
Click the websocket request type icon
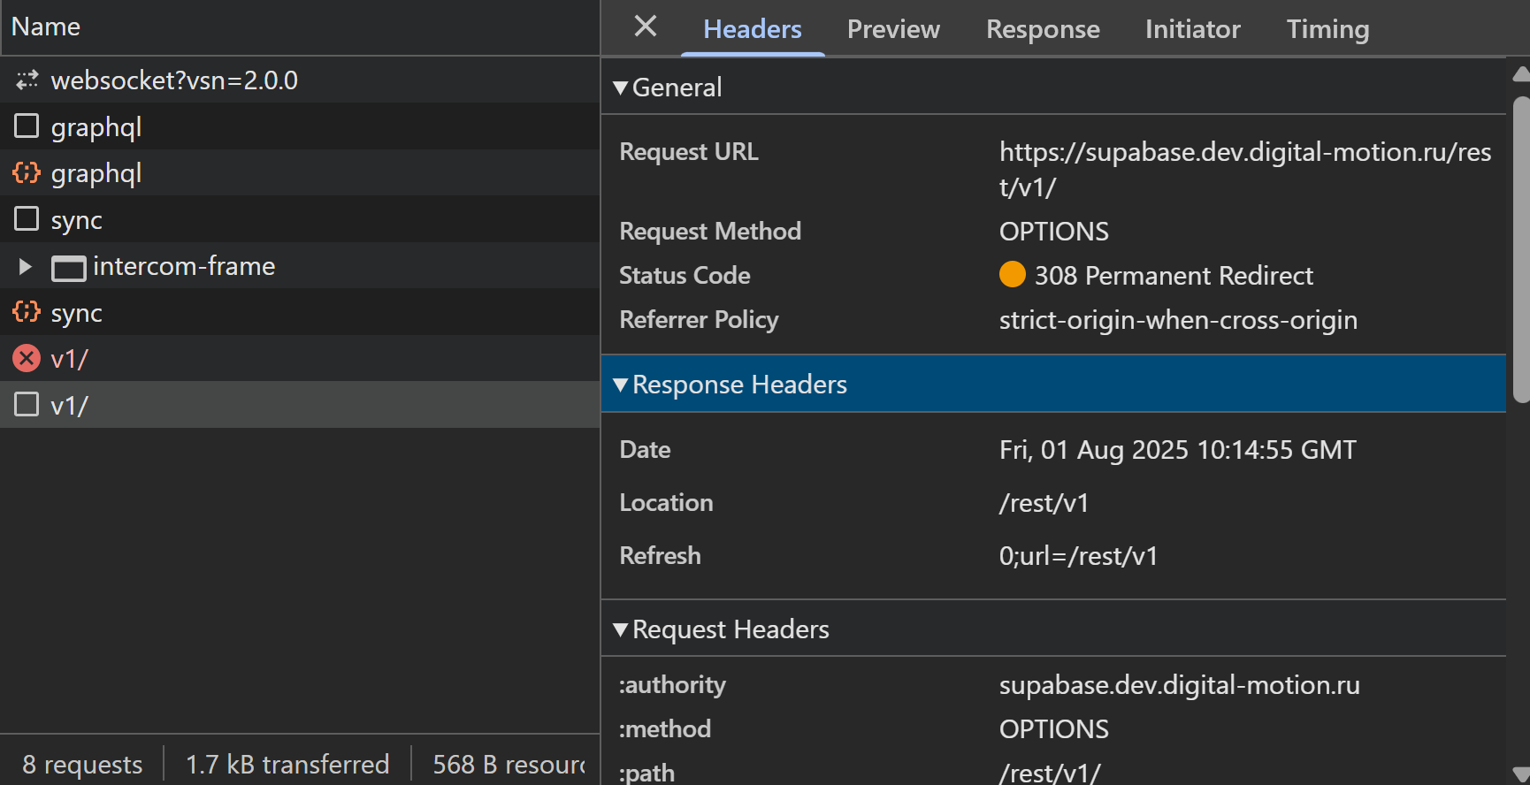click(x=27, y=80)
